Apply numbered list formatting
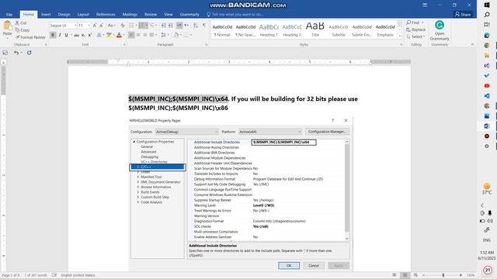497x279 pixels. point(143,26)
